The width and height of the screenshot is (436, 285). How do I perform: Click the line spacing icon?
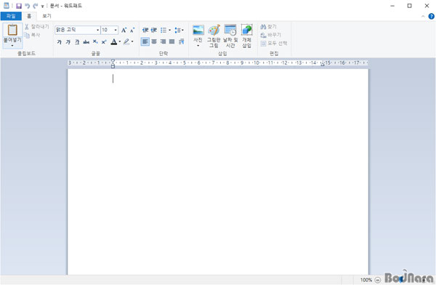[x=177, y=30]
